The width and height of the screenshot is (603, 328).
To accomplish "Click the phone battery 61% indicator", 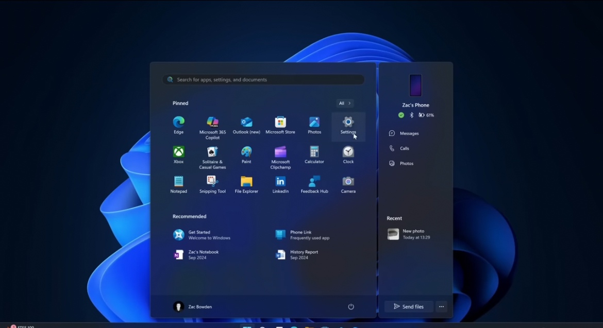I will pyautogui.click(x=426, y=115).
